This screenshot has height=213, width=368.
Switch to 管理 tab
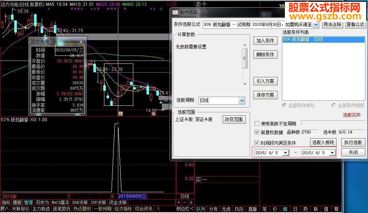point(29,202)
